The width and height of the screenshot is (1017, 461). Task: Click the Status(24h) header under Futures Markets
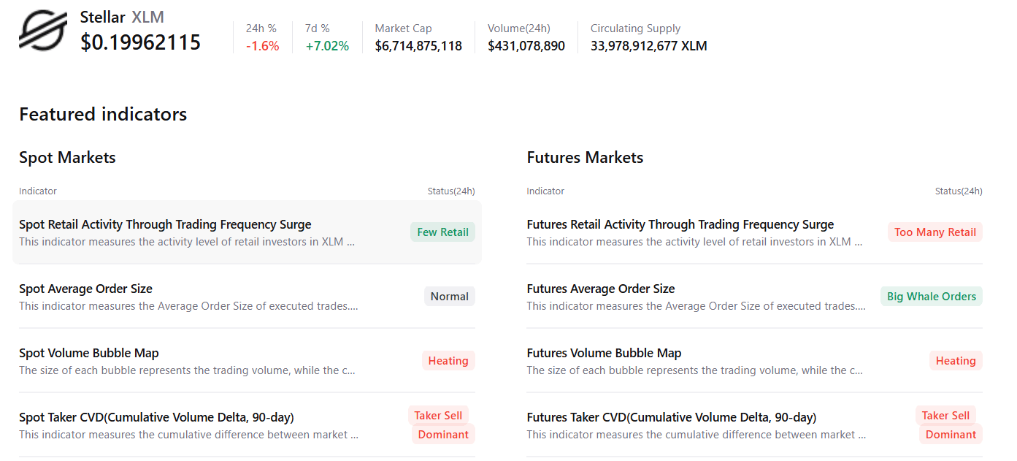(x=959, y=191)
